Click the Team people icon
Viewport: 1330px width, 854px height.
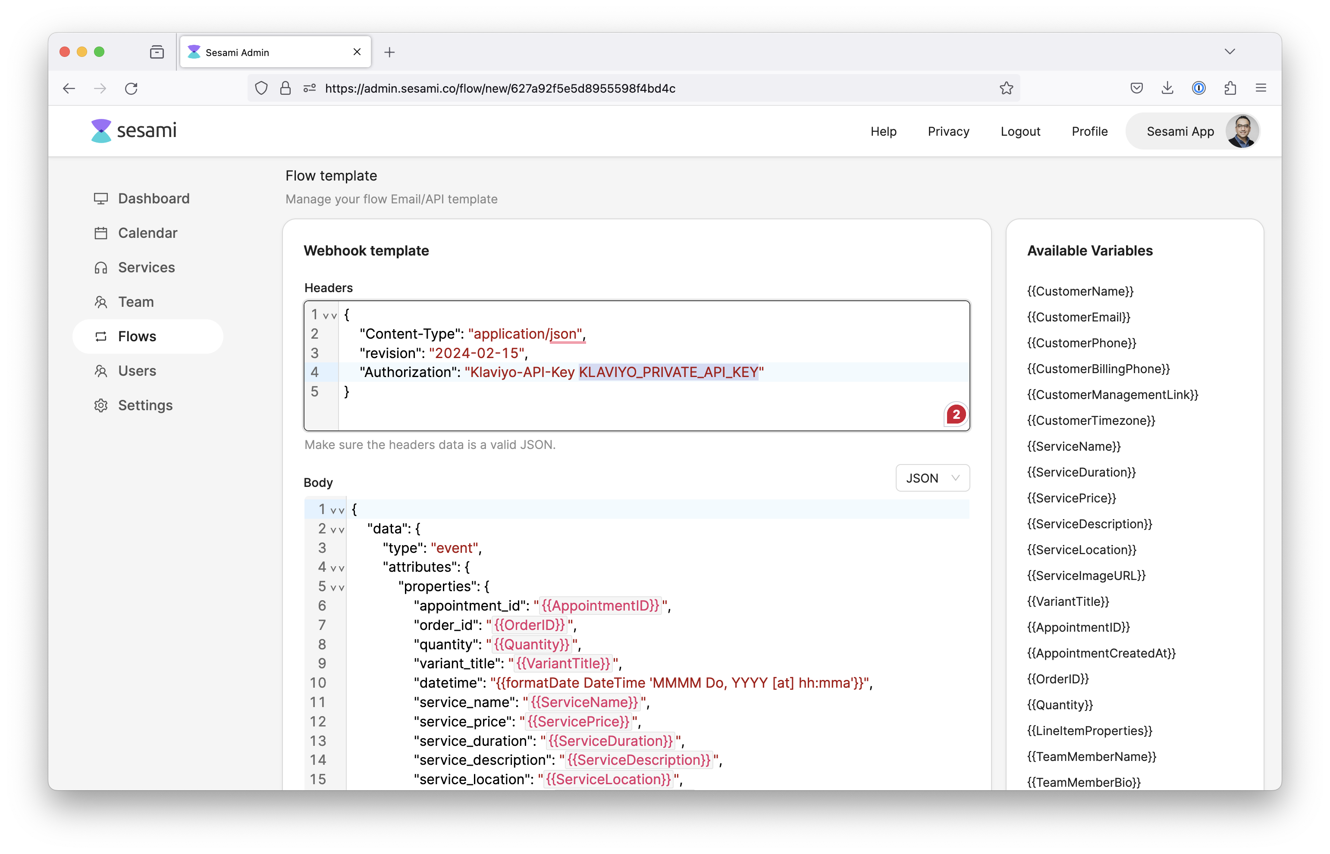tap(101, 302)
